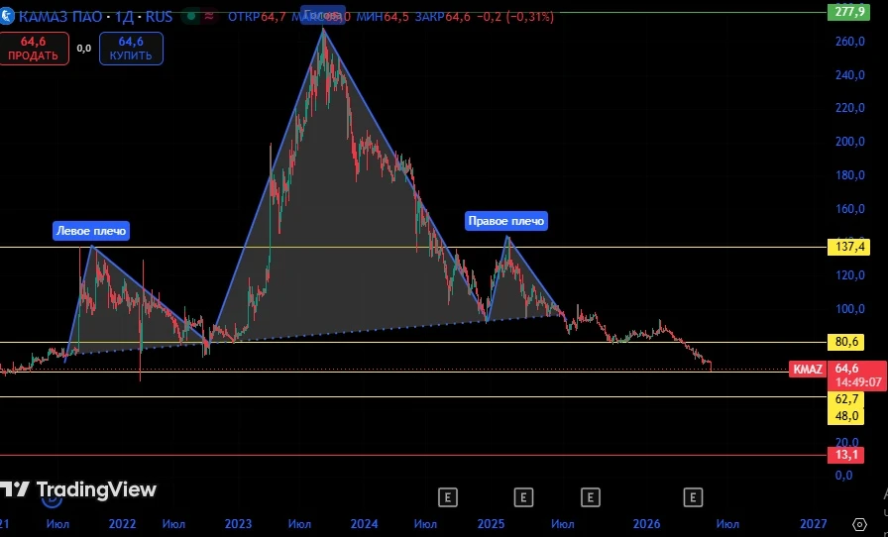Click the red KMAZ ticker label
The width and height of the screenshot is (888, 537).
pyautogui.click(x=808, y=370)
